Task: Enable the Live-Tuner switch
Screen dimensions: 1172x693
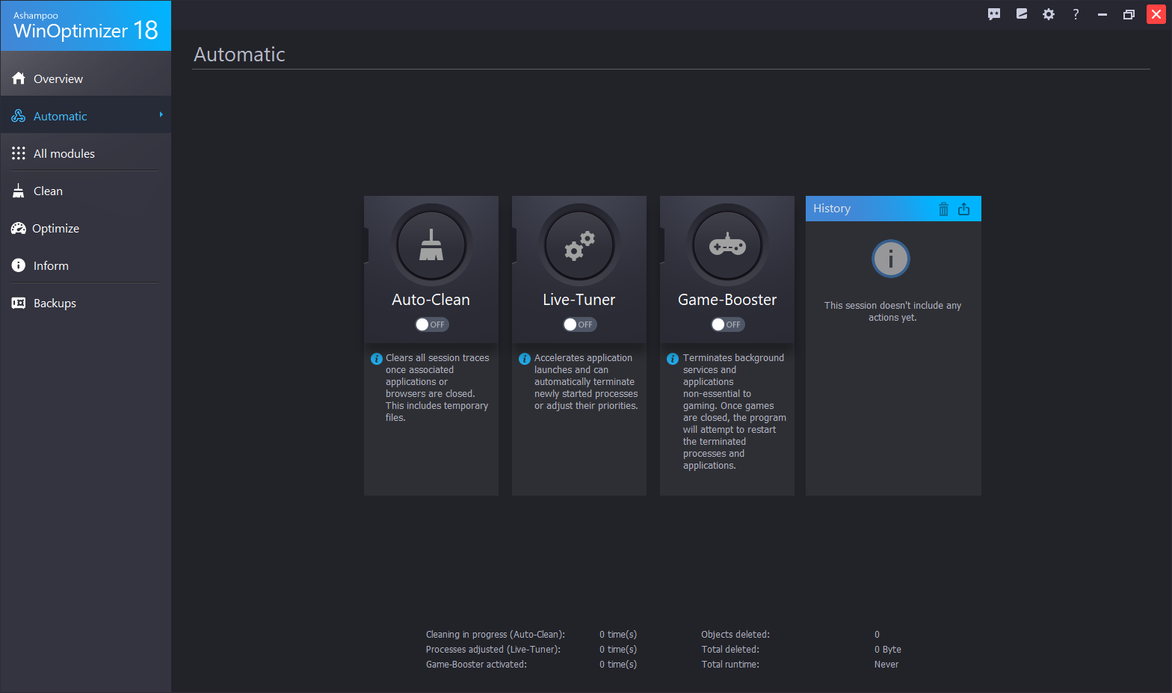Action: click(579, 324)
